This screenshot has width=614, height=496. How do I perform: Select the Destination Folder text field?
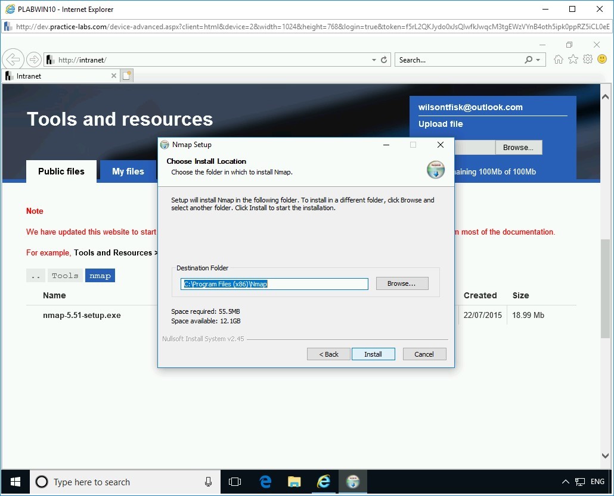click(274, 284)
